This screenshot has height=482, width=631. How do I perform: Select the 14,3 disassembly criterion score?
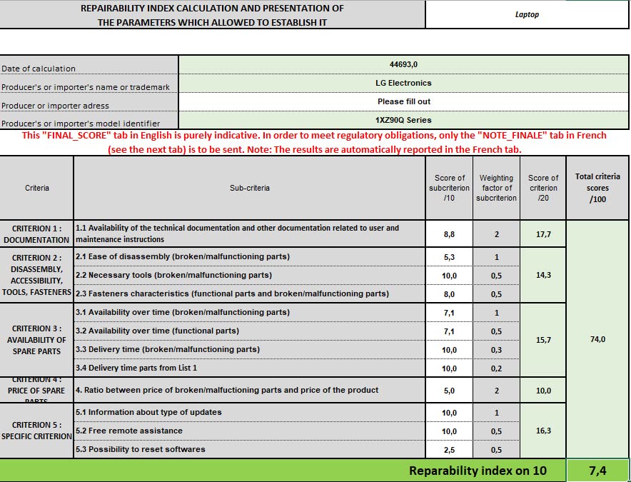pos(543,275)
